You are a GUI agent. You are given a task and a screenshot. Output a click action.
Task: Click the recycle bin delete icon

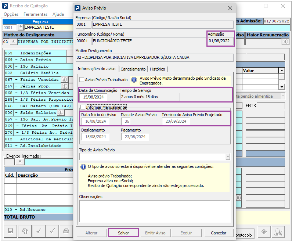[25, 231]
